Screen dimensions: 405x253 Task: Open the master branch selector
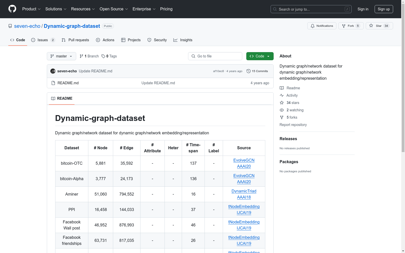click(x=62, y=56)
